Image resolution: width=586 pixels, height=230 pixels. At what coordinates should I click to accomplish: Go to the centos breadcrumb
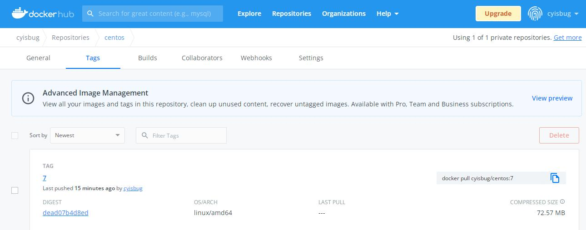[114, 38]
